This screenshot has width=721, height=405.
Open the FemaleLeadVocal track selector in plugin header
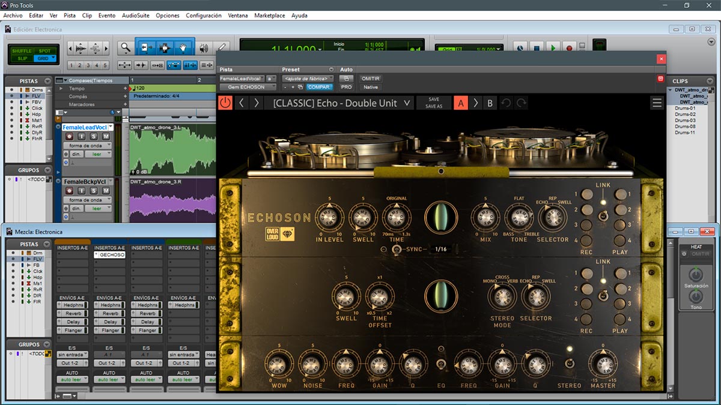[242, 79]
